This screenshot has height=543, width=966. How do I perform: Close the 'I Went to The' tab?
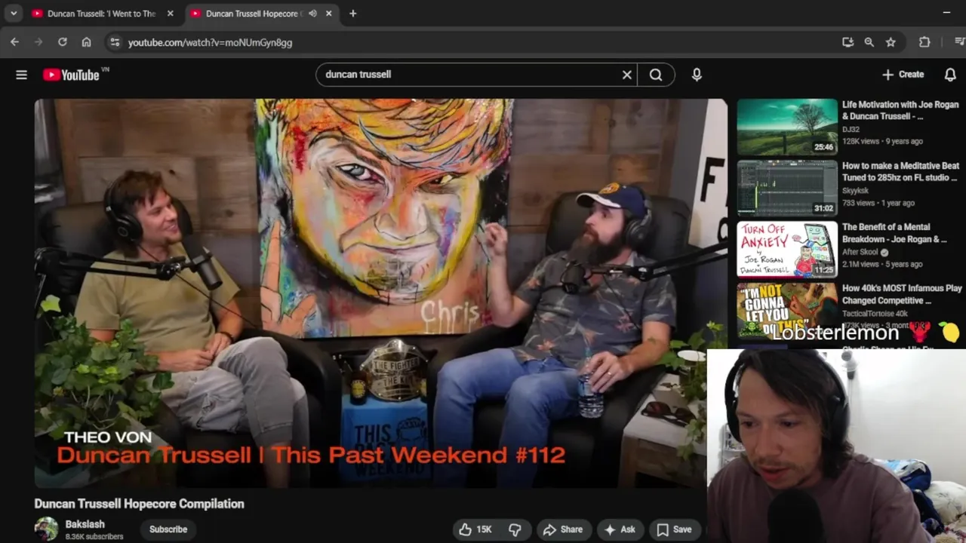tap(171, 14)
